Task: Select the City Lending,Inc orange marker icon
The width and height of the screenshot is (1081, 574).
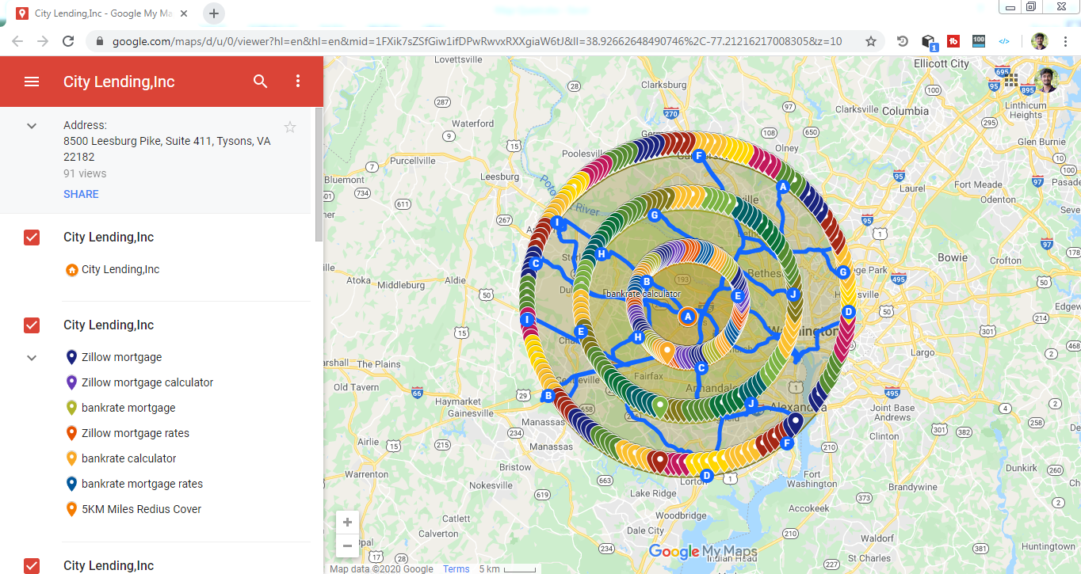Action: tap(71, 269)
